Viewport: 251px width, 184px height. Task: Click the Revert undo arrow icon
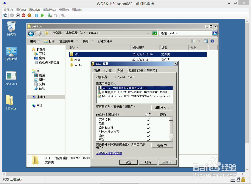pyautogui.click(x=55, y=15)
